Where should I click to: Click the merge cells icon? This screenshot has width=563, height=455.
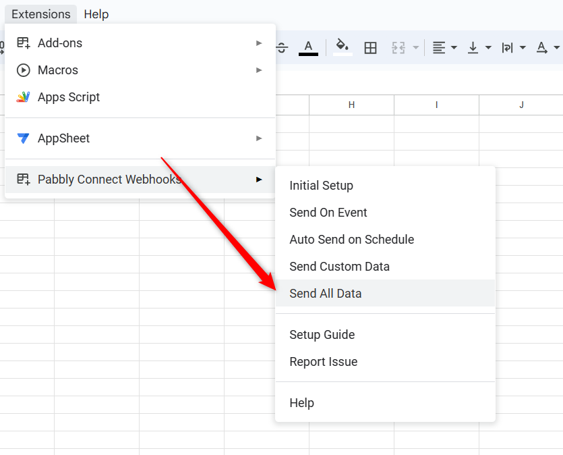click(398, 47)
